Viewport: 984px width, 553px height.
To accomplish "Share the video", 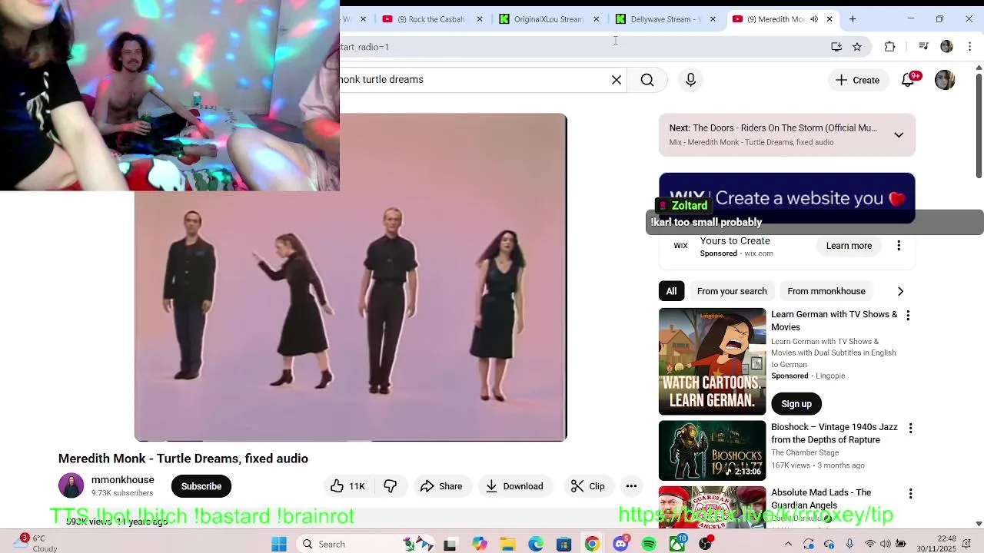I will (x=441, y=486).
